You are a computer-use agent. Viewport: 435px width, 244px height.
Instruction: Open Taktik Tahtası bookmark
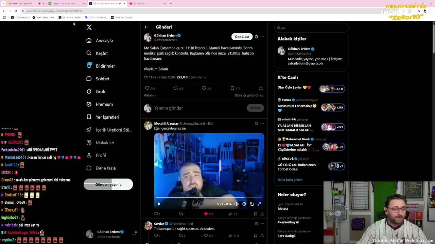[44, 17]
